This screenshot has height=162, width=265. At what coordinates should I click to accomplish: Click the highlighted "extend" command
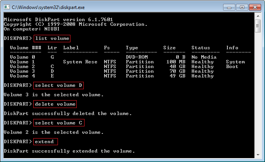tap(46, 142)
